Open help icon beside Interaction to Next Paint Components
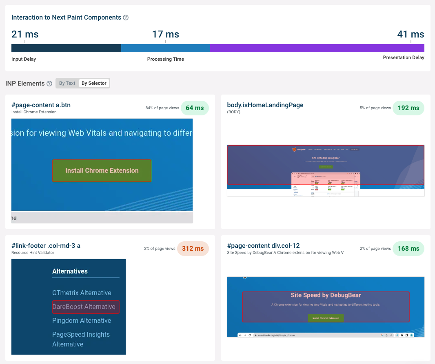The width and height of the screenshot is (435, 364). (x=126, y=18)
